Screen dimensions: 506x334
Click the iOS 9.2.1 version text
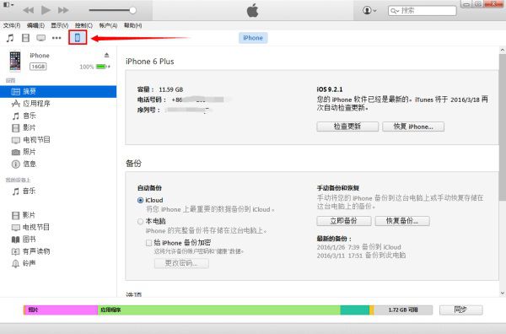click(330, 89)
